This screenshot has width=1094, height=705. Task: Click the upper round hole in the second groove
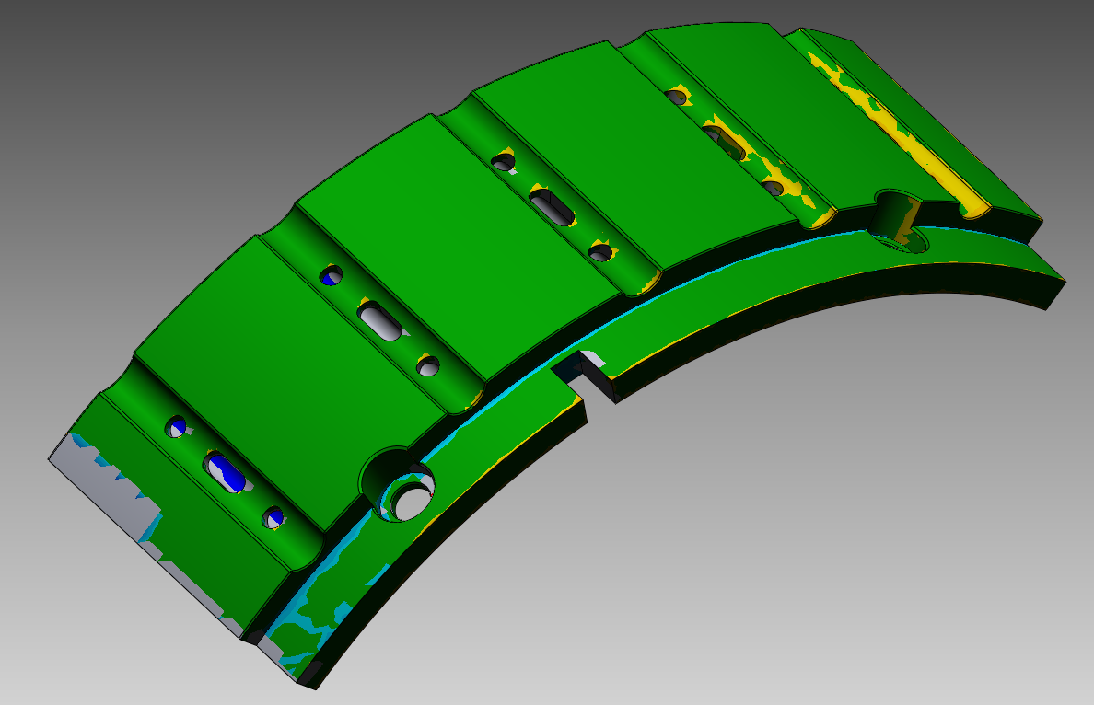[331, 275]
